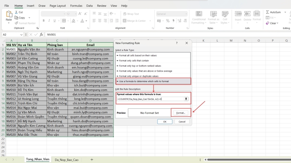Click Merge & Center

pos(135,21)
